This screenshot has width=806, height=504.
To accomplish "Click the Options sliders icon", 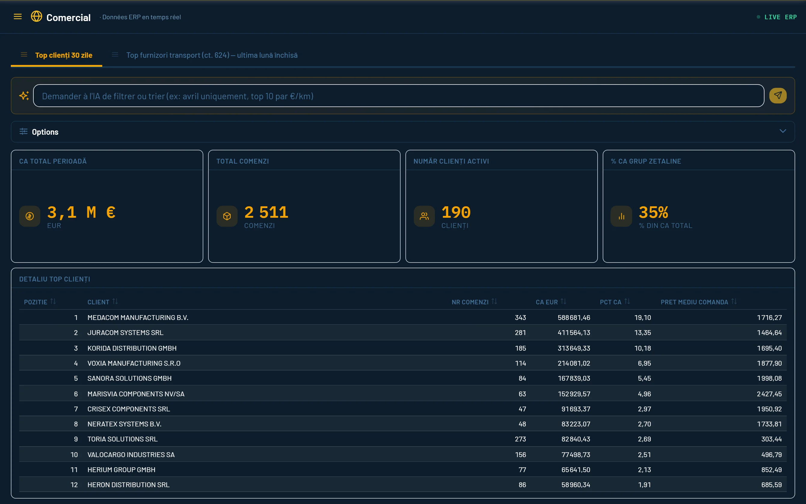I will pyautogui.click(x=23, y=132).
